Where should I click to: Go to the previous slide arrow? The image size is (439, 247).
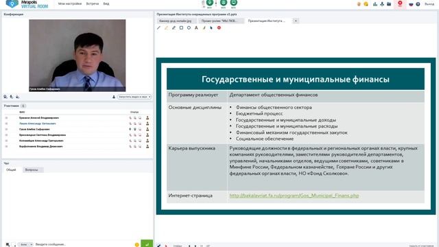pos(189,246)
